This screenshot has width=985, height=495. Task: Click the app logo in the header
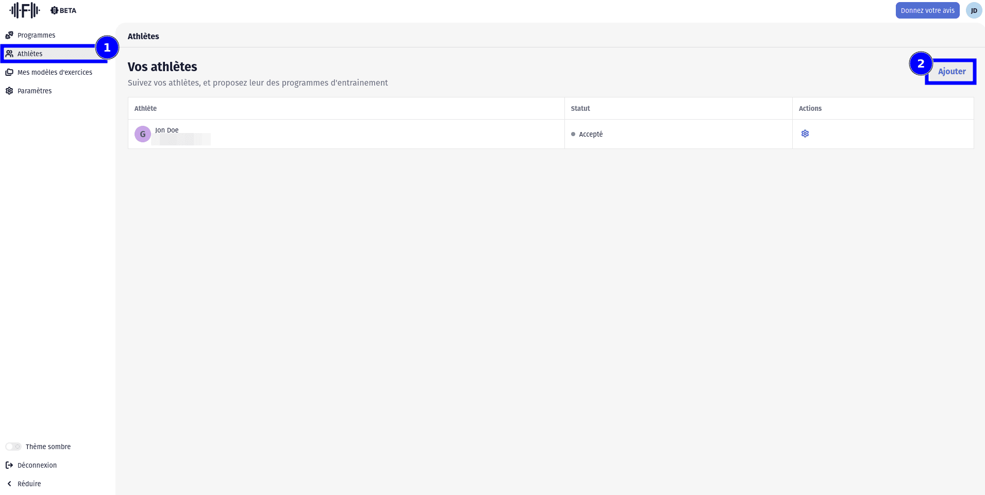pyautogui.click(x=25, y=10)
